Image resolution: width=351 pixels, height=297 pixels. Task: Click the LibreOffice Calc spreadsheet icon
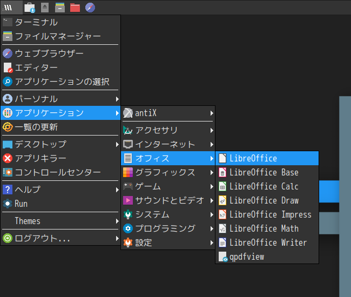[x=222, y=186]
